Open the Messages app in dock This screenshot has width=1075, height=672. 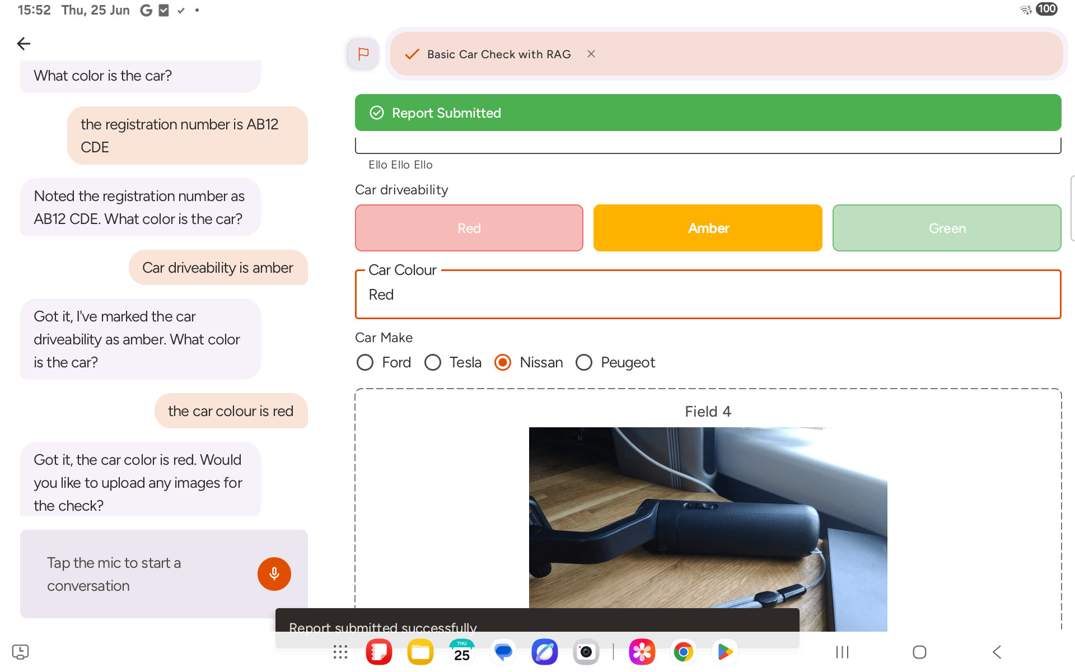point(503,652)
